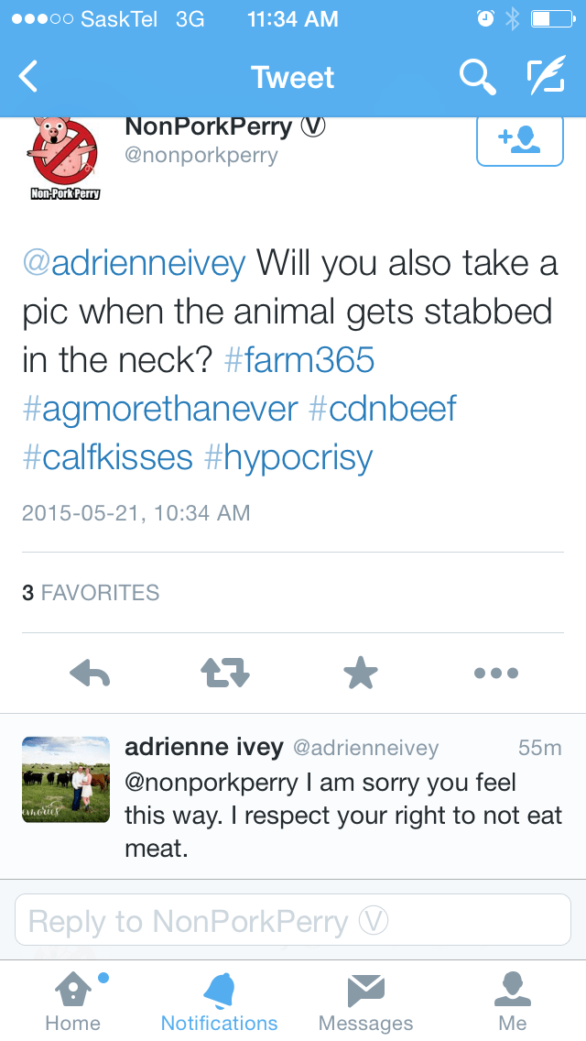Tap the back arrow in header
Image resolution: width=586 pixels, height=1041 pixels.
click(29, 77)
